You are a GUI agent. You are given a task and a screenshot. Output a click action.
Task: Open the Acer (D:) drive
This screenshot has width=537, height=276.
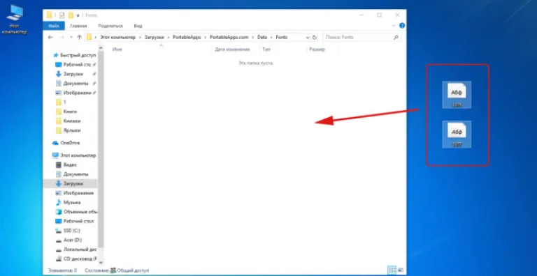click(x=69, y=240)
